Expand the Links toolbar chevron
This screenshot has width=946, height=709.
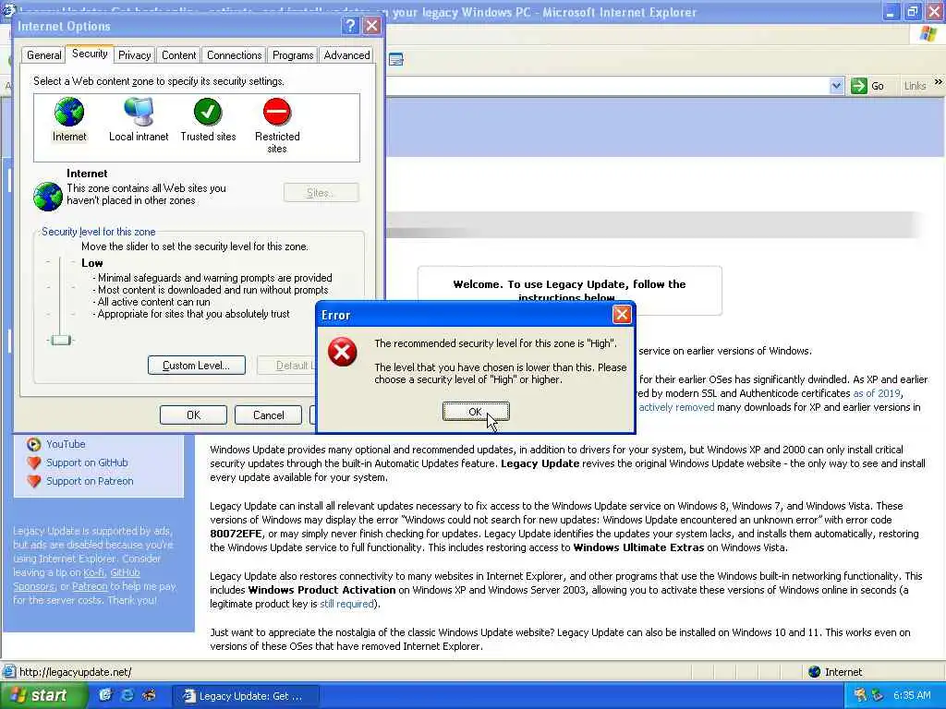click(939, 82)
